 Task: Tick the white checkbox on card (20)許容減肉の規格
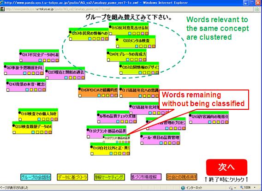(191, 122)
